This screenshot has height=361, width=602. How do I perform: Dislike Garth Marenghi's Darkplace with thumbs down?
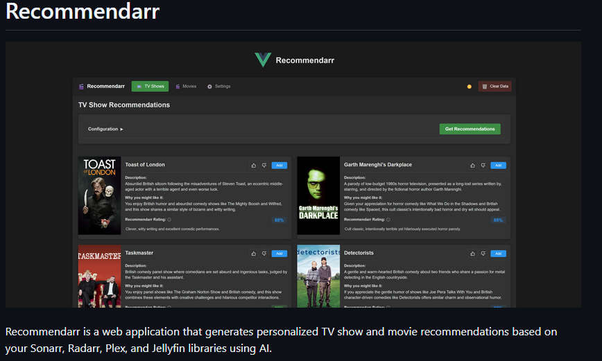[x=483, y=166]
